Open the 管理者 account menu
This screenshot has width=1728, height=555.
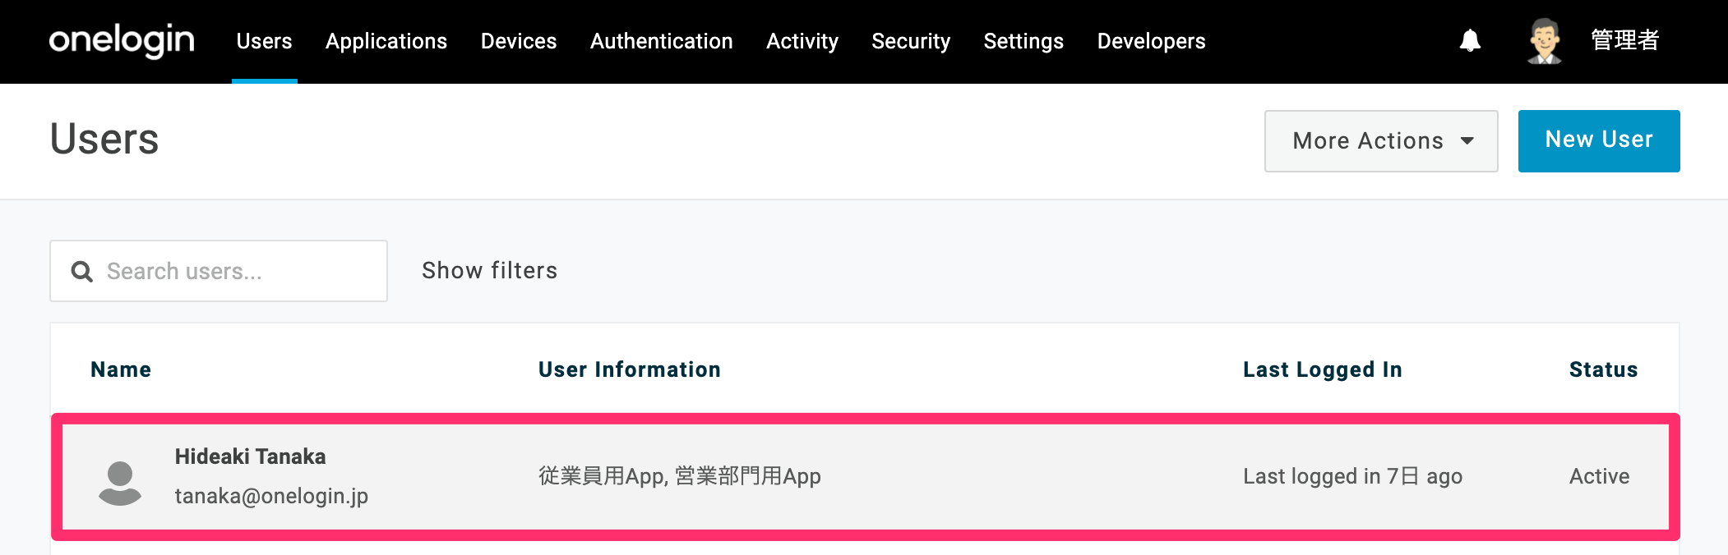(x=1624, y=40)
